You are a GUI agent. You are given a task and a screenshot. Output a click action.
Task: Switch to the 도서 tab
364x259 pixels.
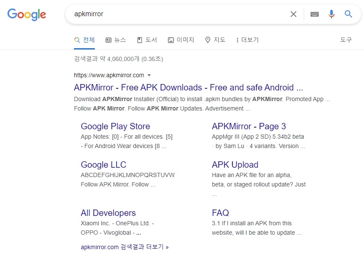(x=147, y=40)
